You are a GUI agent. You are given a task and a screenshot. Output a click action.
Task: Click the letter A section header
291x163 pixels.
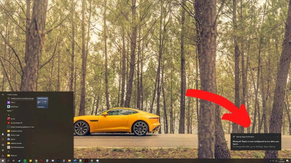point(9,115)
